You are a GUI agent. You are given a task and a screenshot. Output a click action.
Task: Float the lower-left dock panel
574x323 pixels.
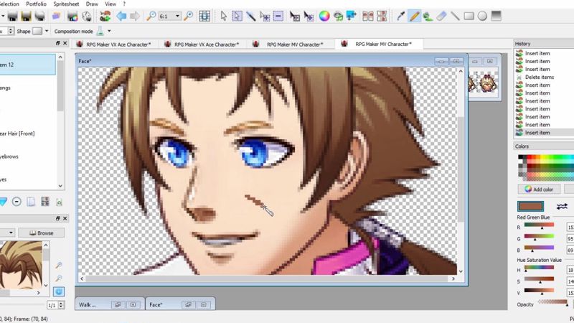57,218
